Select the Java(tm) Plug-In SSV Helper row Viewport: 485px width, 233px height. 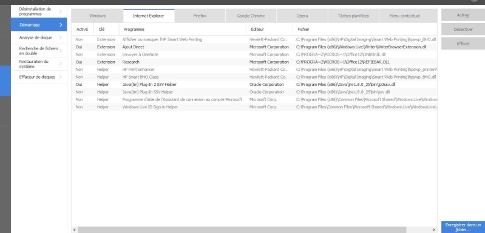click(254, 92)
